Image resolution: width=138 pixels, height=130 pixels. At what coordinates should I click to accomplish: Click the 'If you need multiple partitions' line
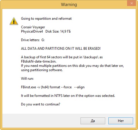click(x=72, y=66)
